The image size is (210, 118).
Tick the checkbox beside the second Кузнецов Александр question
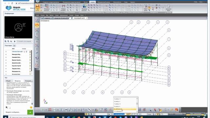coord(5,95)
